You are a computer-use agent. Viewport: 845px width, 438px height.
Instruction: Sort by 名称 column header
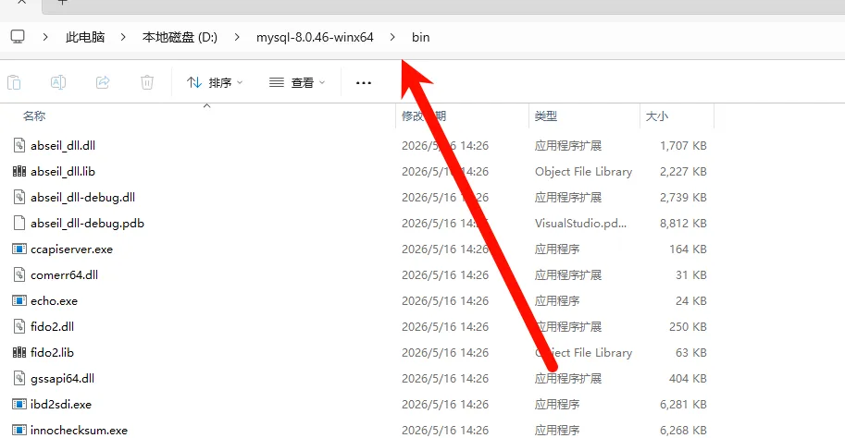coord(34,116)
